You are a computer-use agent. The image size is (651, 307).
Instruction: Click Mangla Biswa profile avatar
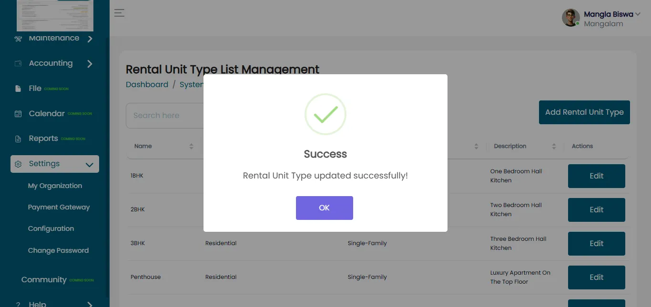pyautogui.click(x=571, y=18)
